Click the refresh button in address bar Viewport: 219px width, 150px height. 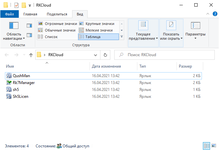105,55
